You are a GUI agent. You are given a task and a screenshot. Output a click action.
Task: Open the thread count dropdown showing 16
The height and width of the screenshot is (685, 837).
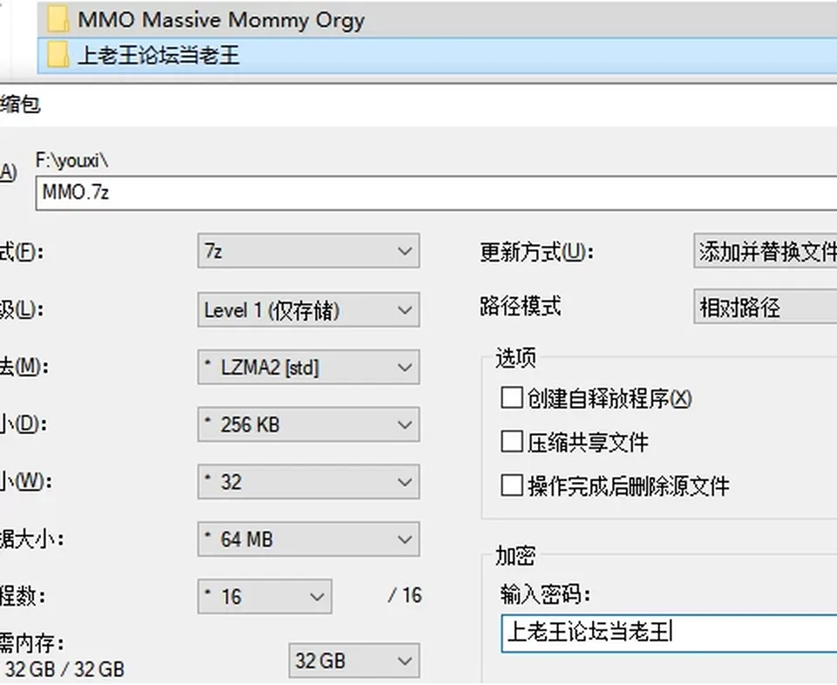[265, 596]
